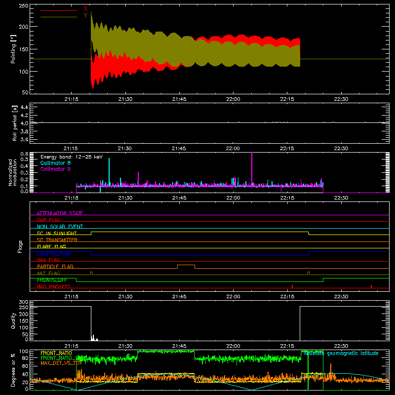The height and width of the screenshot is (395, 395).
Task: Click the 100 tick on Degrees axis
Action: pyautogui.click(x=23, y=352)
